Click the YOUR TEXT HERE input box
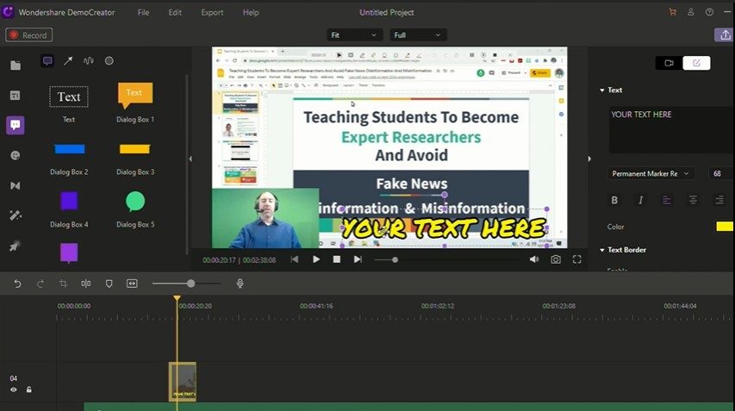This screenshot has width=735, height=411. pyautogui.click(x=670, y=130)
